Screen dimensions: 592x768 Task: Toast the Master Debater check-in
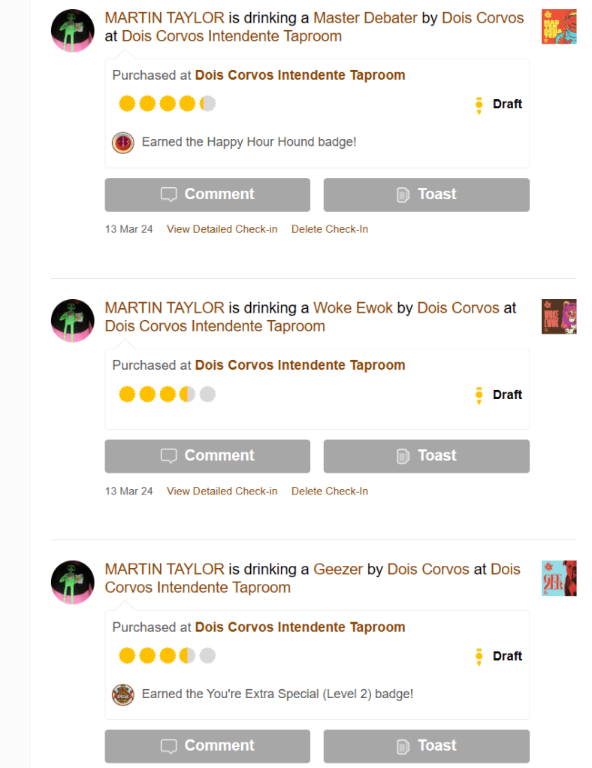426,195
